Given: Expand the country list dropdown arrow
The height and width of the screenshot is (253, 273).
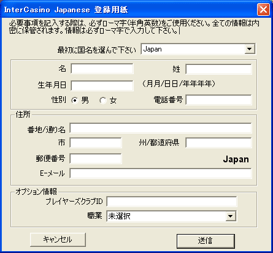Looking at the screenshot, I should tap(250, 49).
